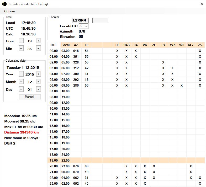
Task: Select the highlighted 19.00 UTC row
Action: 126,160
